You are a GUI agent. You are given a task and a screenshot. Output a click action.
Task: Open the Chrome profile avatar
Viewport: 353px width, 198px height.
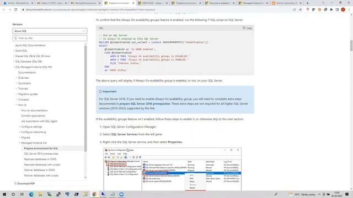343,10
